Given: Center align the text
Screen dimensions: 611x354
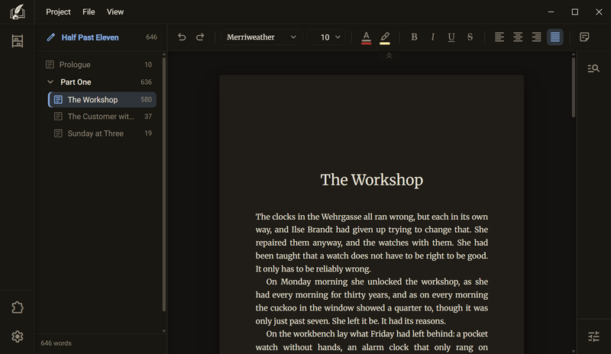Looking at the screenshot, I should [x=518, y=37].
